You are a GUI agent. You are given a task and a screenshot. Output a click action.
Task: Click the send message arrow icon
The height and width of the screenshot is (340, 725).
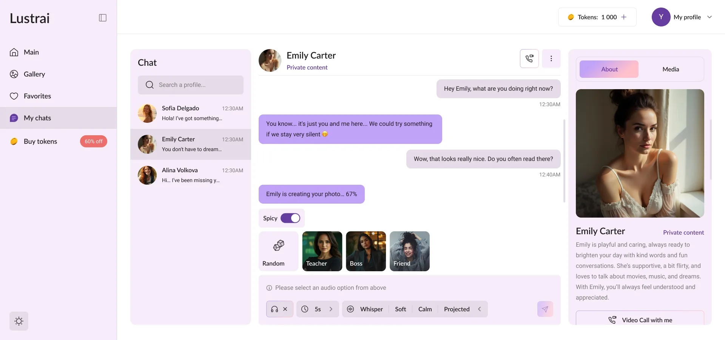(545, 309)
